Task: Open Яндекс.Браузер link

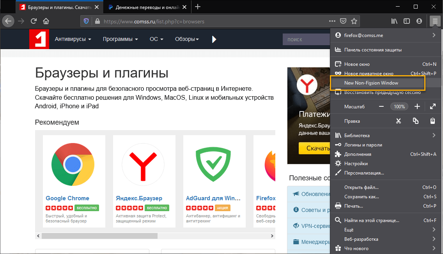Action: pyautogui.click(x=139, y=198)
